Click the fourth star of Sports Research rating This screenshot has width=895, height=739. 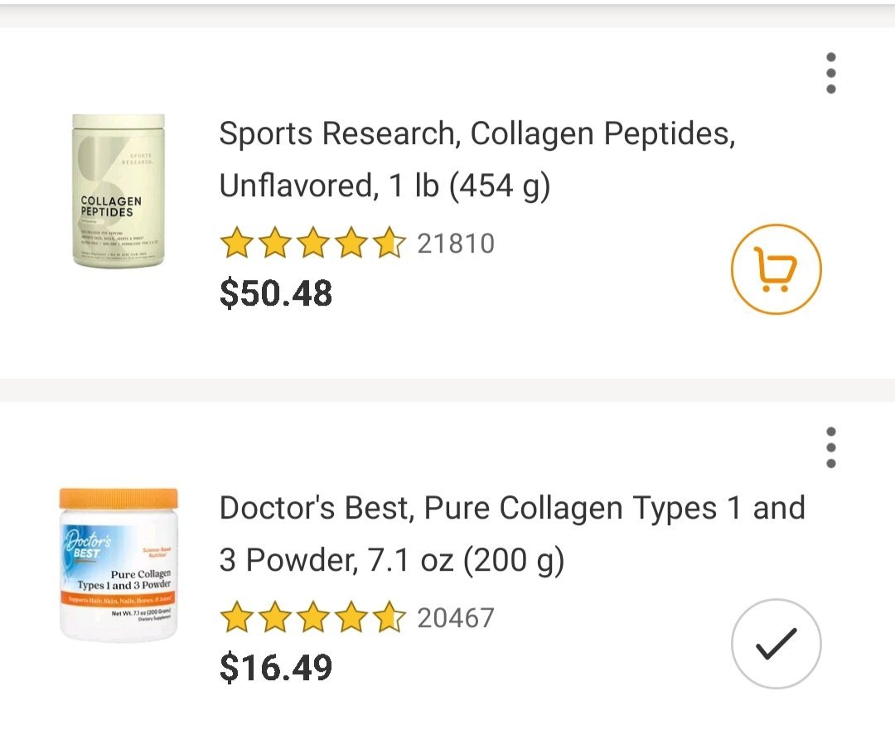[352, 244]
